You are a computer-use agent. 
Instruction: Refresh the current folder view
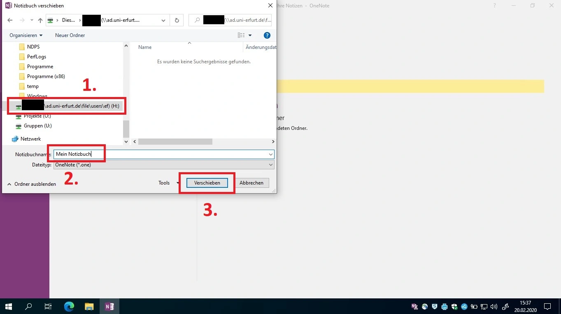[x=177, y=20]
